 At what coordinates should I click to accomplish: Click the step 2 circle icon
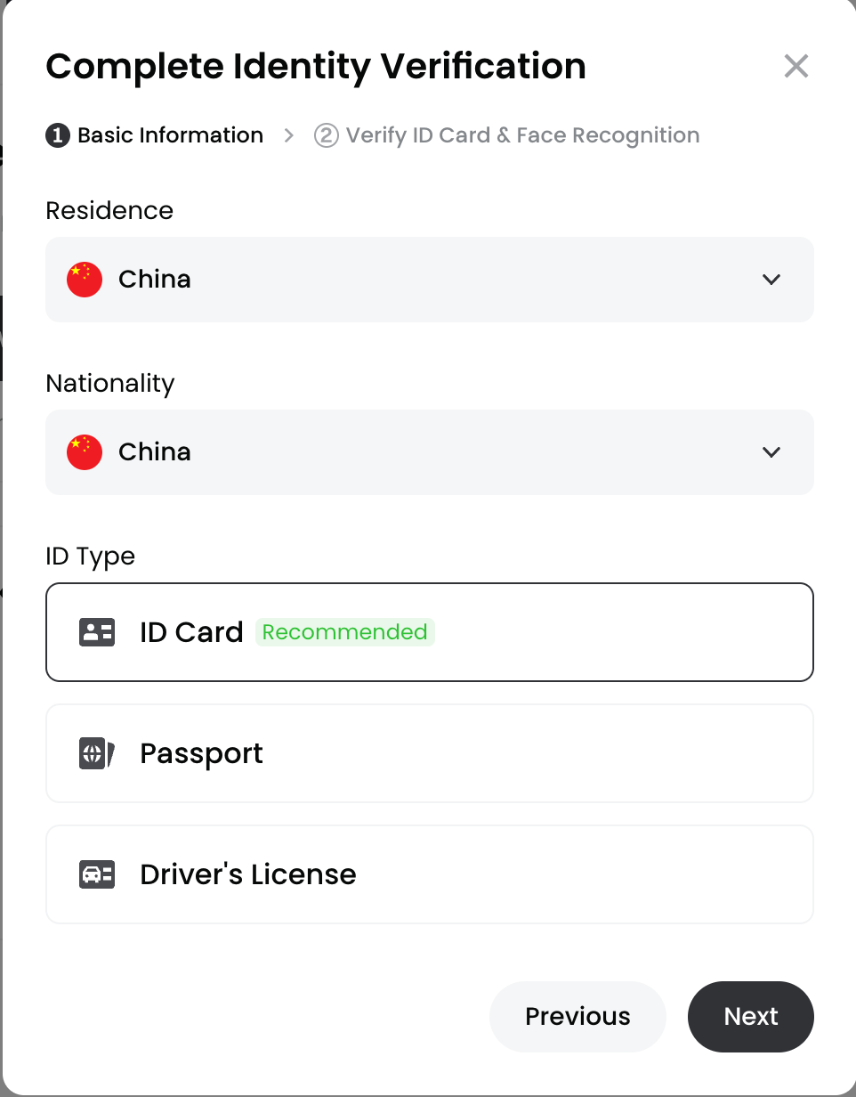pos(327,135)
